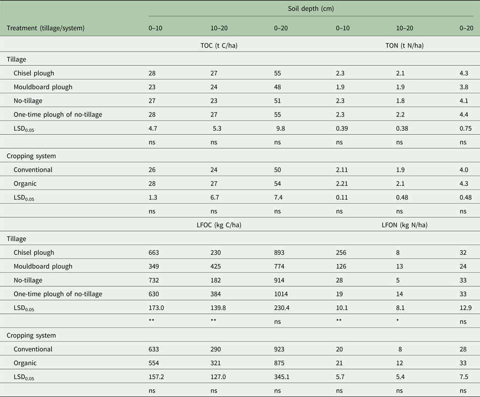Select the cell containing 875

pyautogui.click(x=279, y=363)
